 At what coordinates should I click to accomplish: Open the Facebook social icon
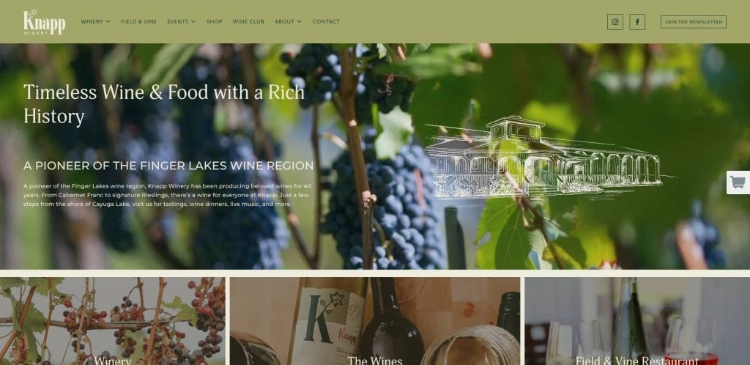click(x=637, y=22)
